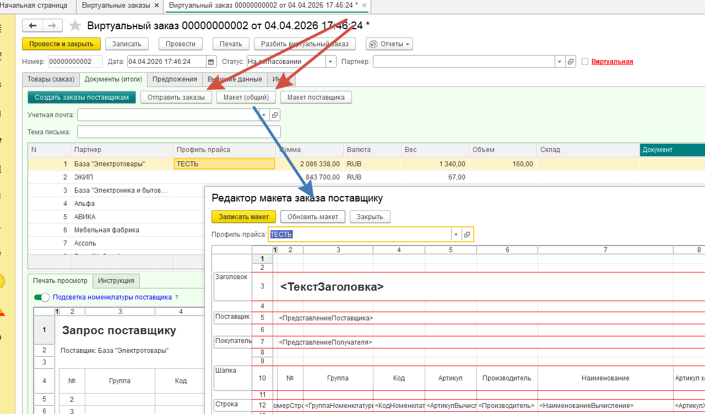
Task: Click the back navigation arrow
Action: pos(32,26)
